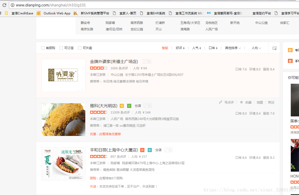The height and width of the screenshot is (195, 299).
Task: Click the 外 delivery badge on 丰和日丽
Action: tap(150, 150)
